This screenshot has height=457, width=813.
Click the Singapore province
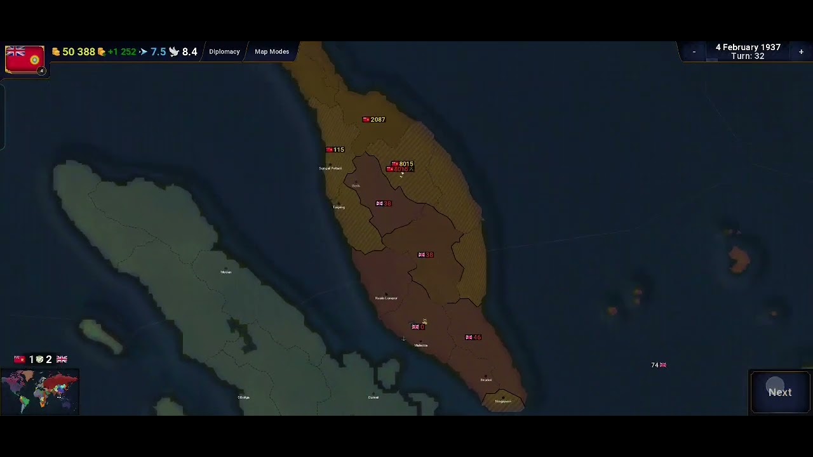pos(503,400)
